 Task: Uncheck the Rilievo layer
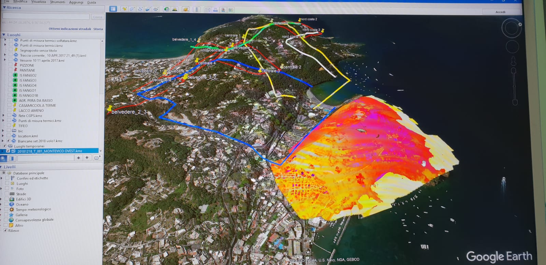click(x=5, y=231)
